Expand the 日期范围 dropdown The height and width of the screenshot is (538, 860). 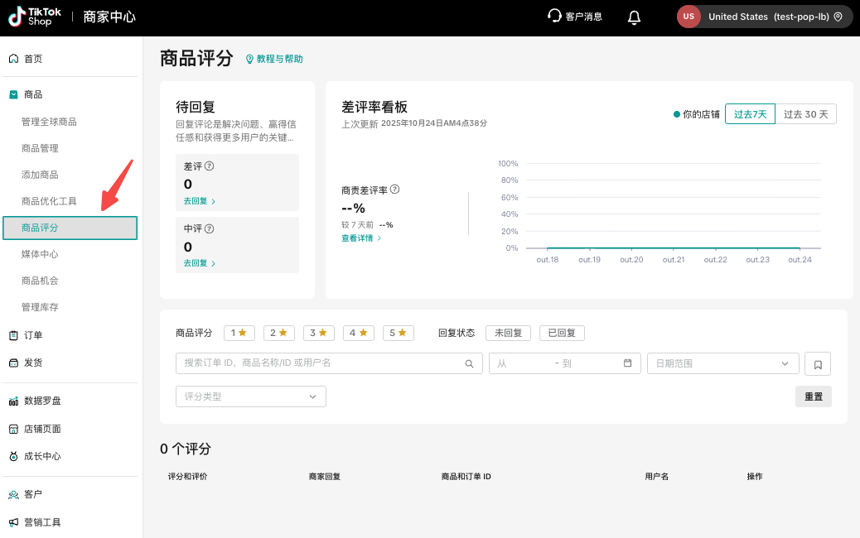click(722, 363)
